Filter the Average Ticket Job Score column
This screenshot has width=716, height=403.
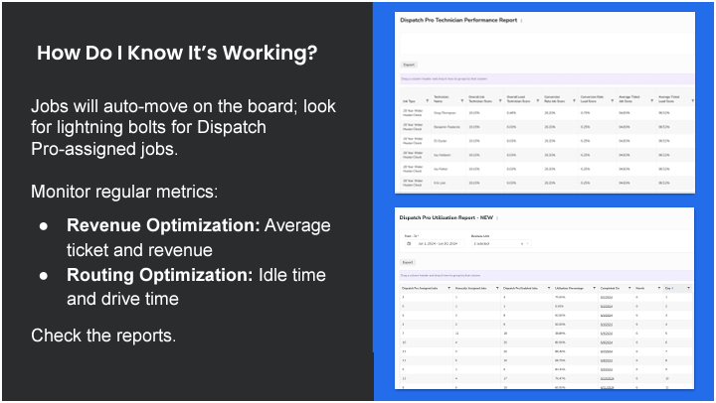pyautogui.click(x=652, y=101)
